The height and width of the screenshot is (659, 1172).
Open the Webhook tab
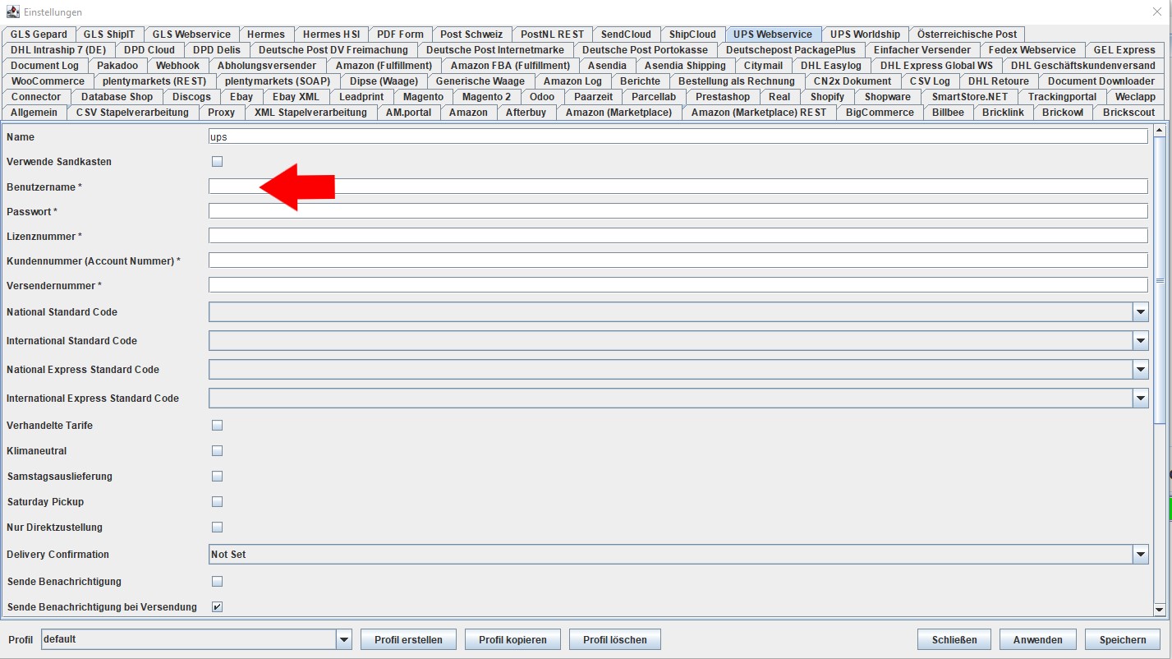(177, 66)
